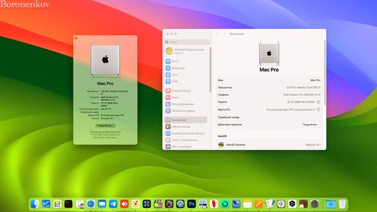Open dark System Settings gear in Dock
Viewport: 377px width, 212px height.
click(315, 204)
